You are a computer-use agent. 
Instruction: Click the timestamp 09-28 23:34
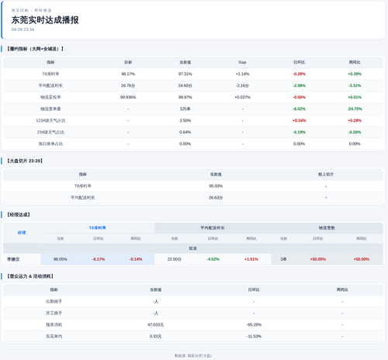[x=23, y=29]
